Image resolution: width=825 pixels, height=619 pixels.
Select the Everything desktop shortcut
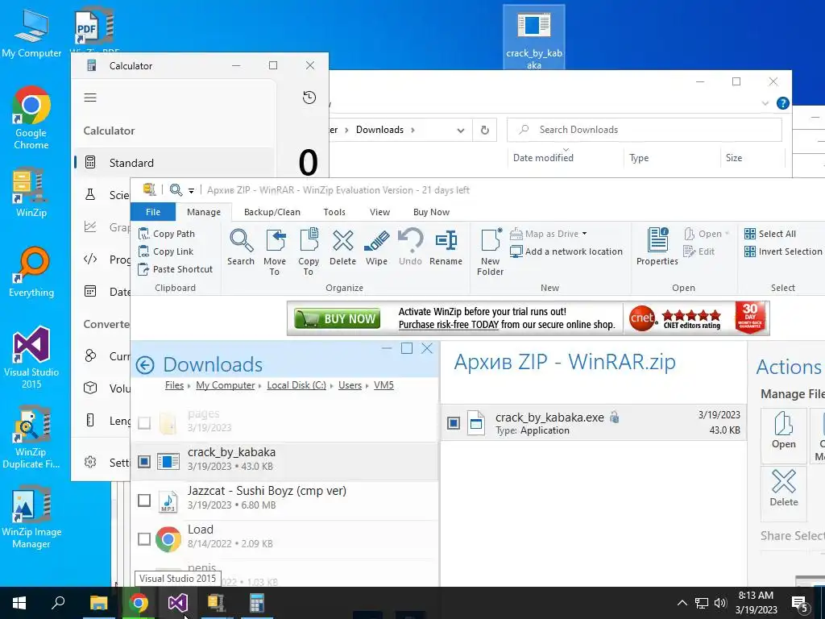(x=31, y=272)
